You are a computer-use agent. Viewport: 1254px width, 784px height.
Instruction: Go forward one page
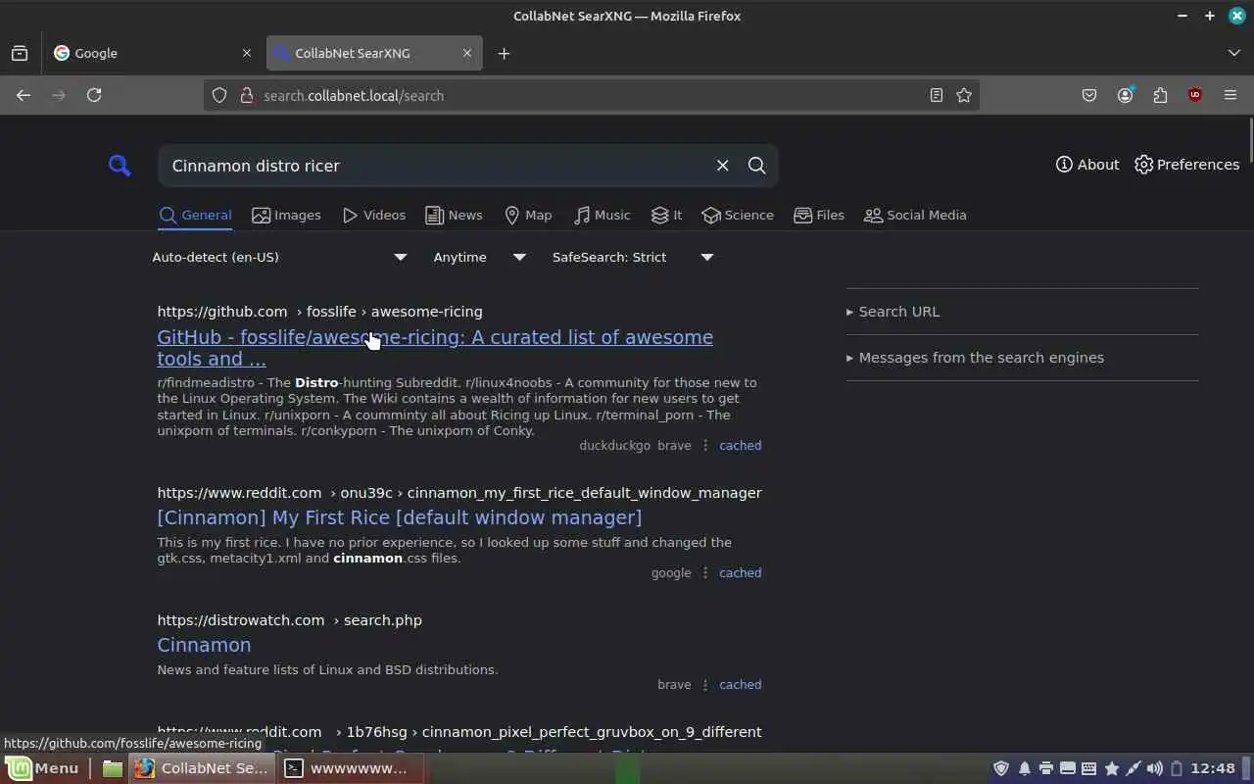tap(59, 95)
